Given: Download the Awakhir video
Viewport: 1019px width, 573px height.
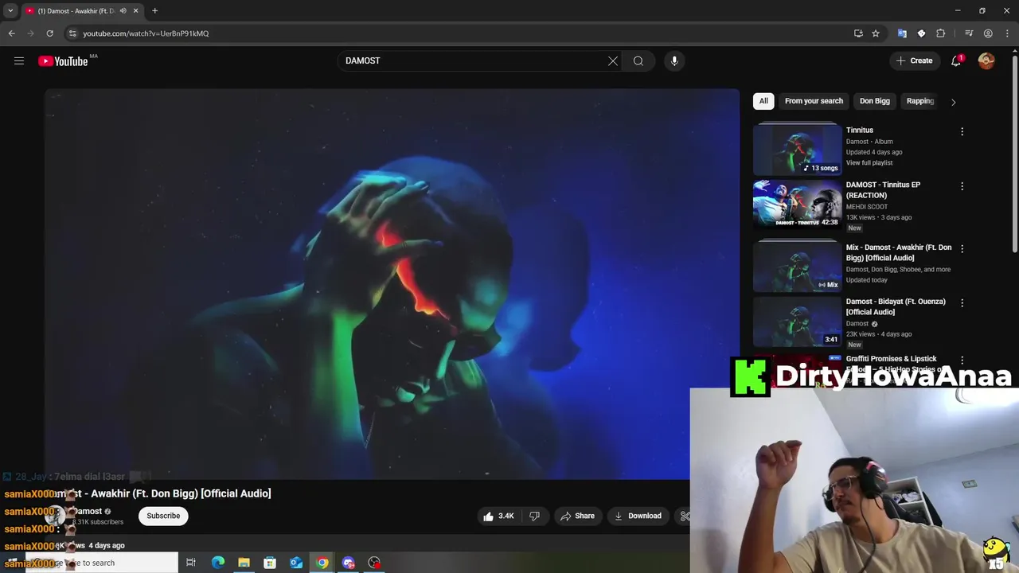Looking at the screenshot, I should tap(638, 516).
